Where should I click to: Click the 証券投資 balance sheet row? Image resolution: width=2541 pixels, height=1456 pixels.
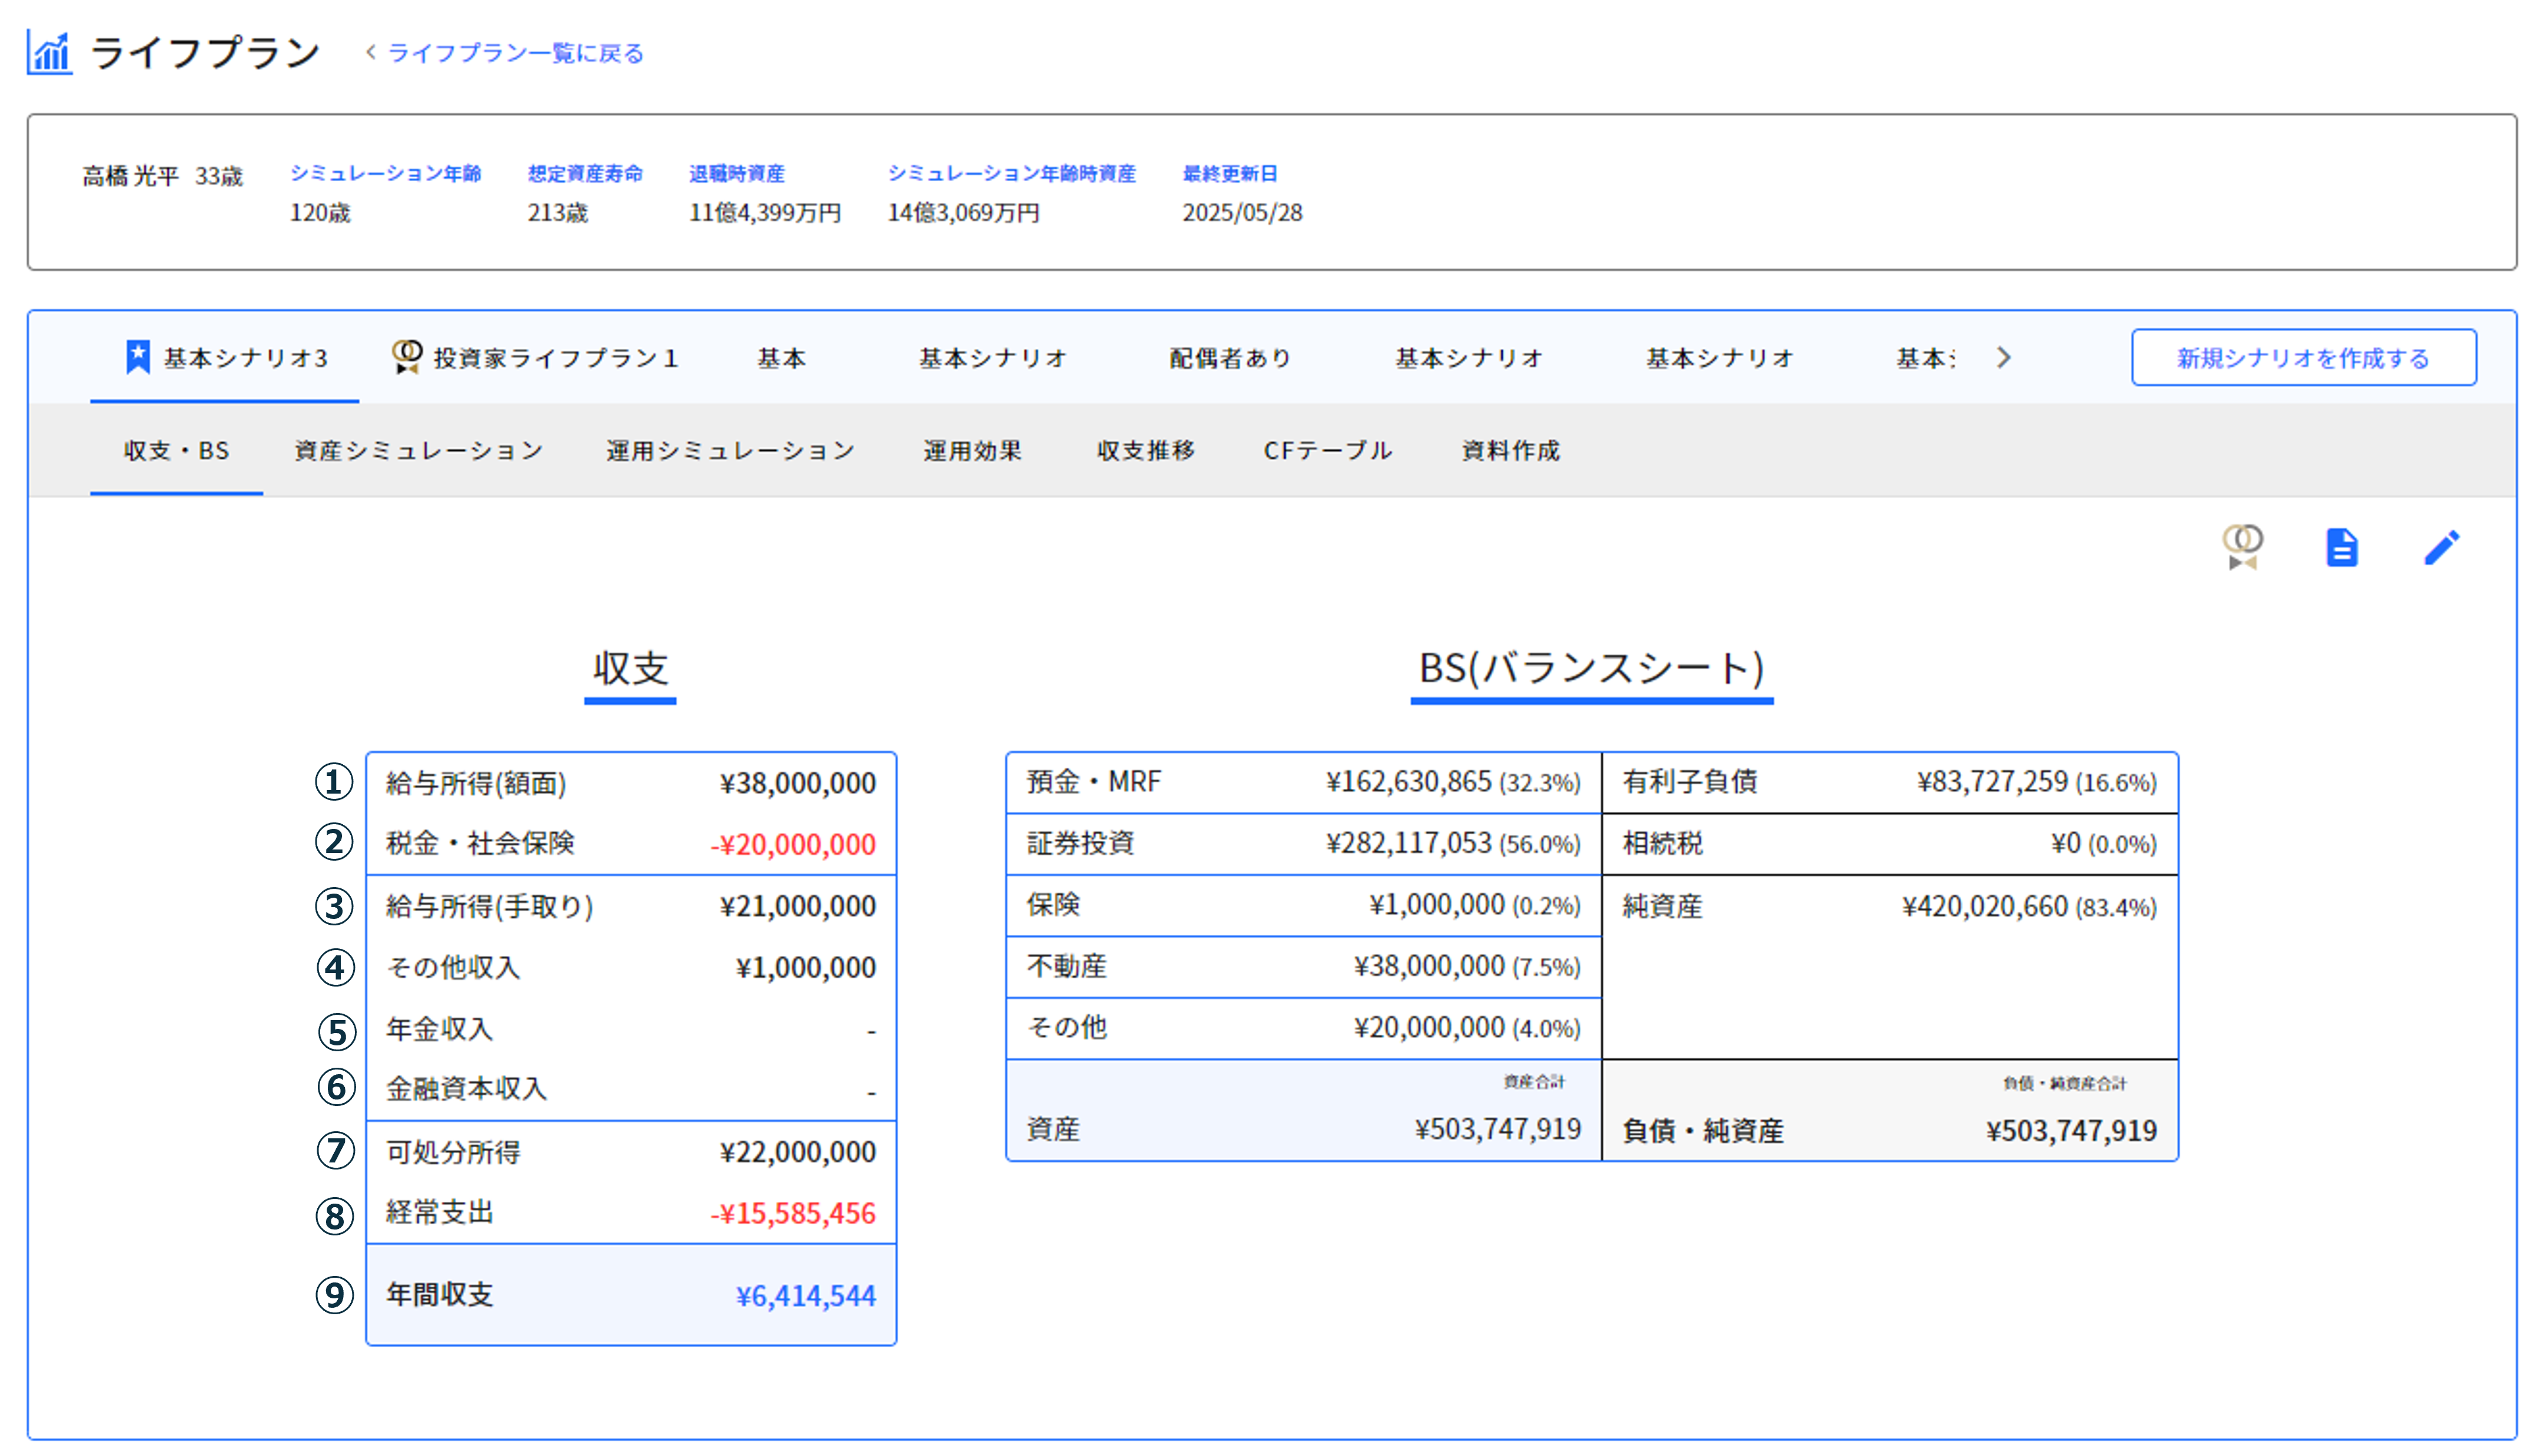coord(1303,844)
